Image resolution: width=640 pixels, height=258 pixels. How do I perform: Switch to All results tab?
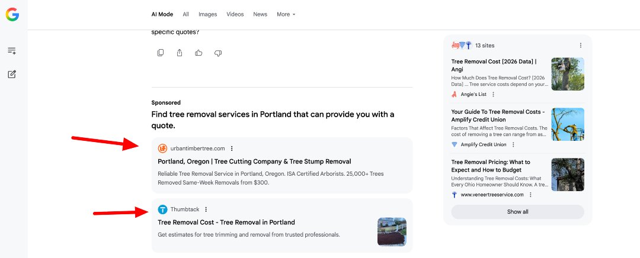coord(185,14)
